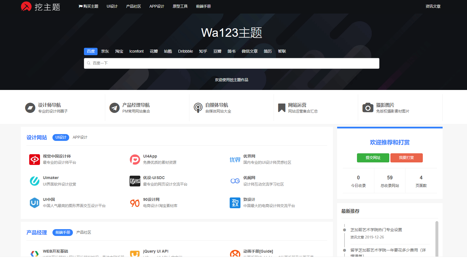The width and height of the screenshot is (467, 258).
Task: Select the 简历 search tab
Action: (268, 51)
